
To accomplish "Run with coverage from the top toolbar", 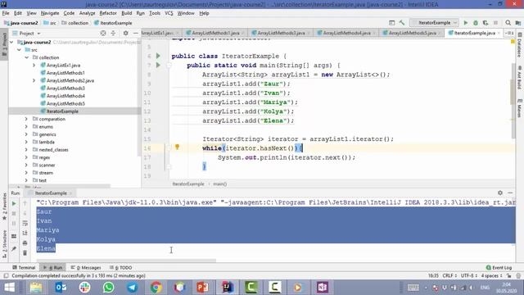I will point(486,23).
